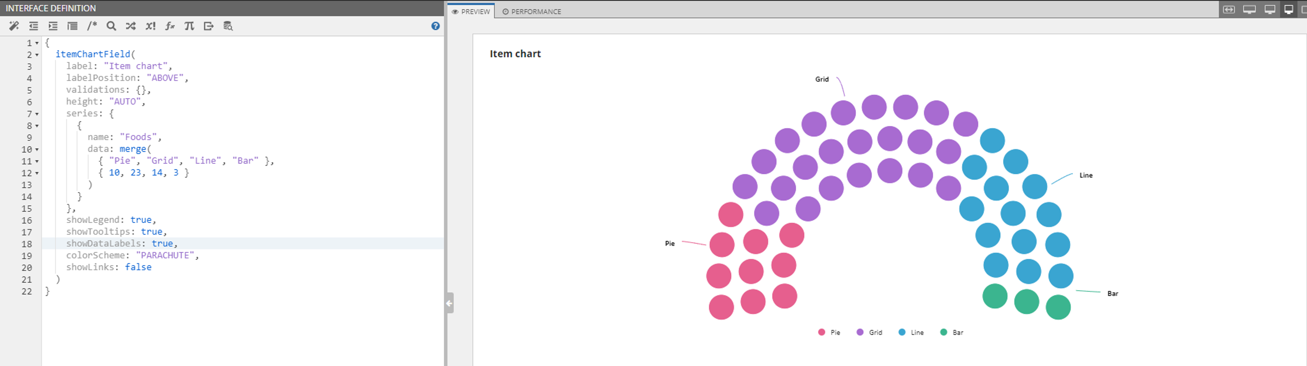
Task: Click the pink Pie legend dot
Action: (821, 332)
